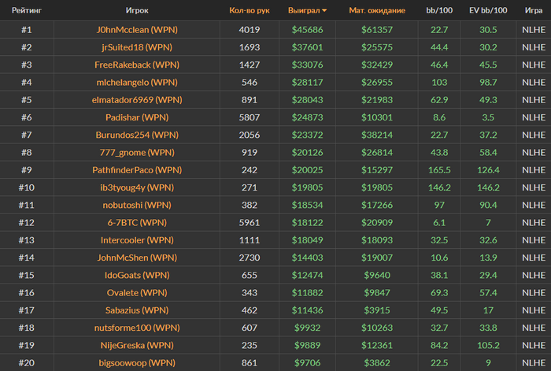Image resolution: width=551 pixels, height=371 pixels.
Task: Sort by Выиграл column header
Action: pos(304,10)
